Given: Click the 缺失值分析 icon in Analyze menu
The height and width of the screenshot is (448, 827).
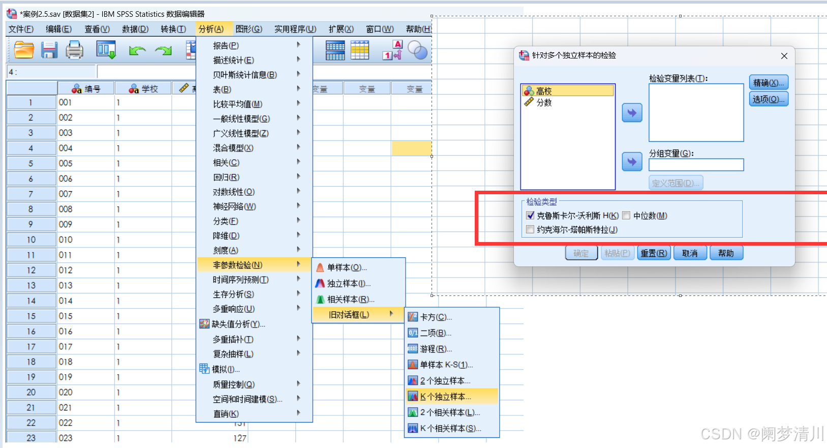Looking at the screenshot, I should [204, 324].
